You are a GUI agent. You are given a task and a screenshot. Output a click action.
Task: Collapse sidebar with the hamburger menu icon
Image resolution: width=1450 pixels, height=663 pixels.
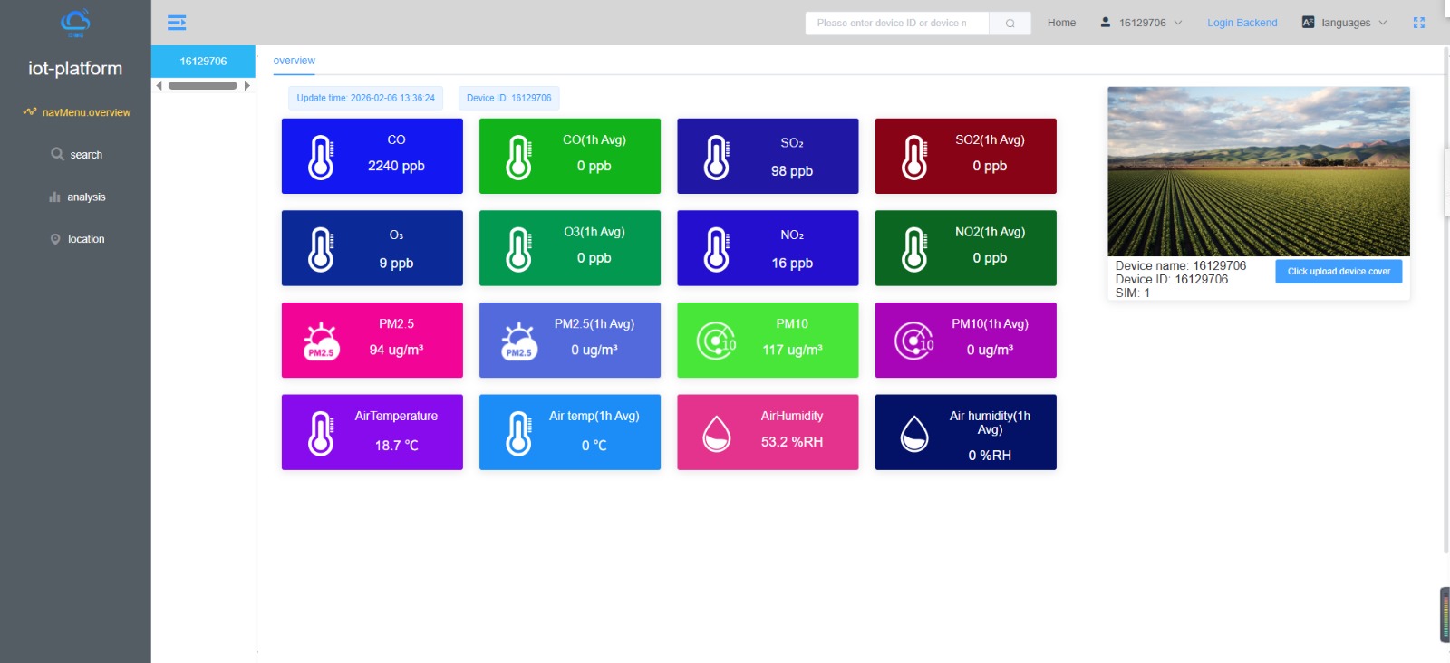(x=177, y=23)
